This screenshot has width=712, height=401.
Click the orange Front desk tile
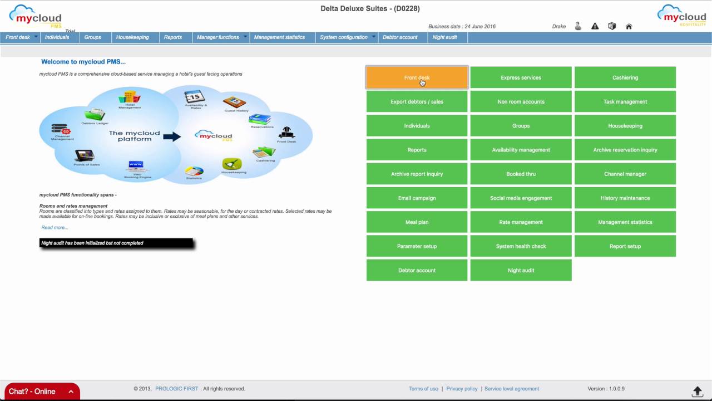coord(417,77)
